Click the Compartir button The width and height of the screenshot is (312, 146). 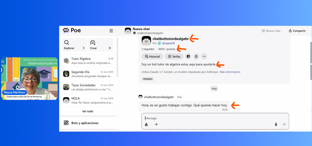pyautogui.click(x=297, y=31)
